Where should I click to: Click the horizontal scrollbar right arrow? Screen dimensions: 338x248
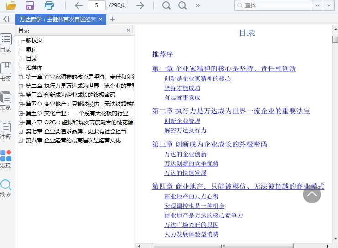tap(328, 246)
